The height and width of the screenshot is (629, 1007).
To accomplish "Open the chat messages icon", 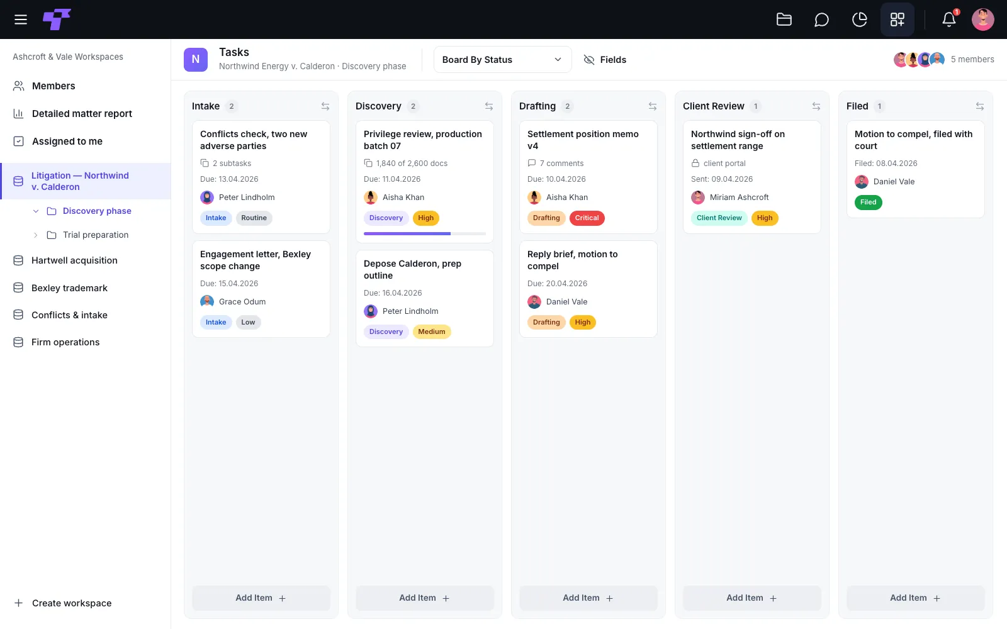I will 821,19.
